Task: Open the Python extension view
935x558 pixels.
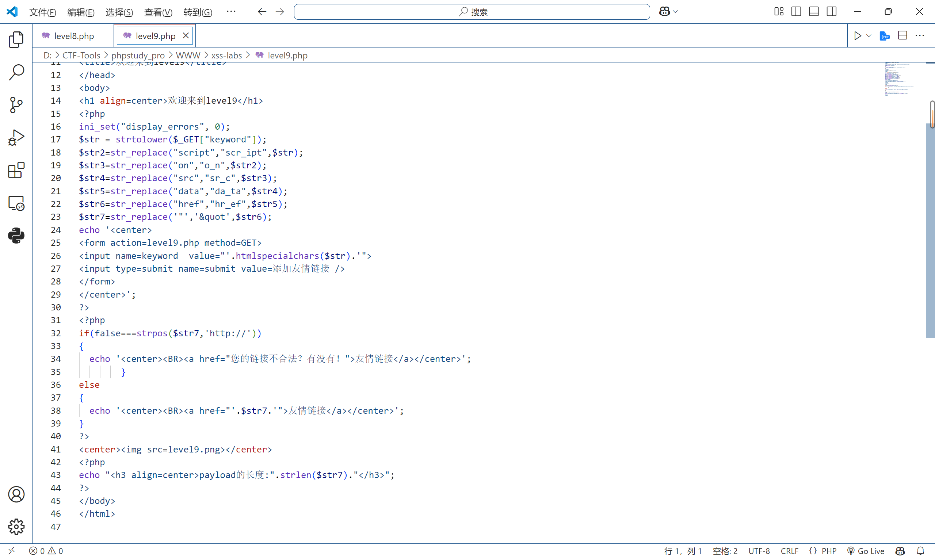Action: point(16,236)
